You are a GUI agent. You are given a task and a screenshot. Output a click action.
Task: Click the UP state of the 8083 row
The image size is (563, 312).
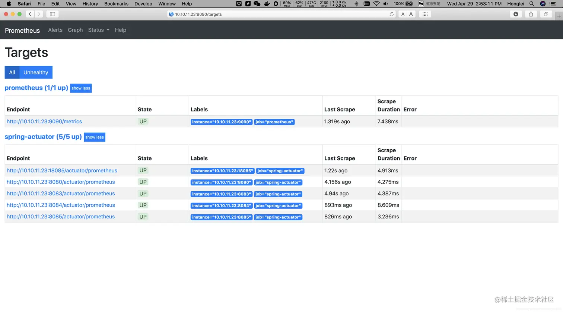[x=143, y=194]
